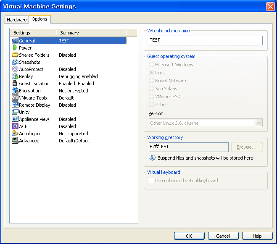Click the Remote Display monitor icon

[15, 105]
